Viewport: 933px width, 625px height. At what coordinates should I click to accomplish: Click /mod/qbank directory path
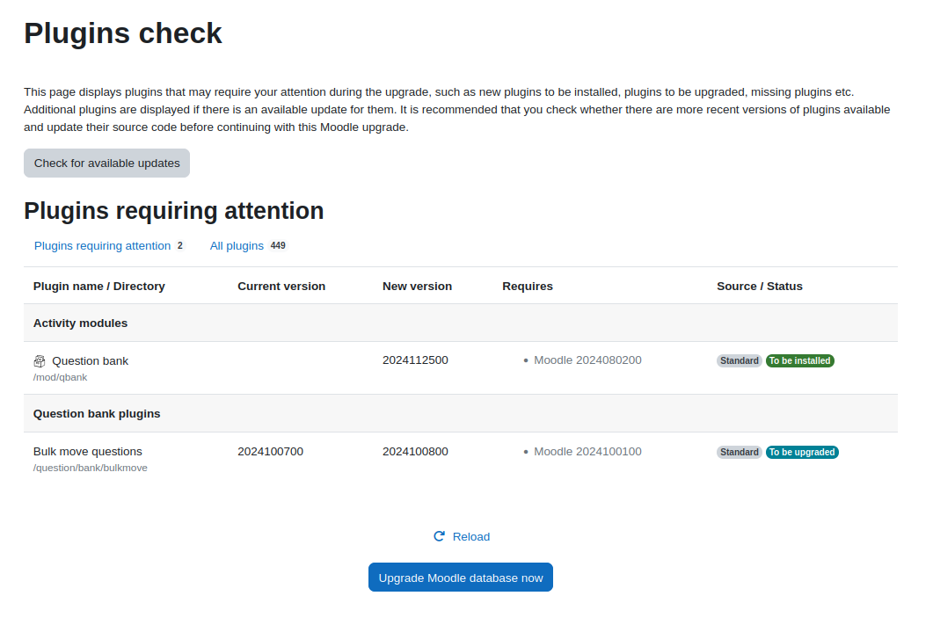click(60, 377)
